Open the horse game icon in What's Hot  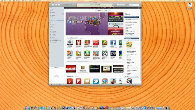pyautogui.click(x=113, y=81)
